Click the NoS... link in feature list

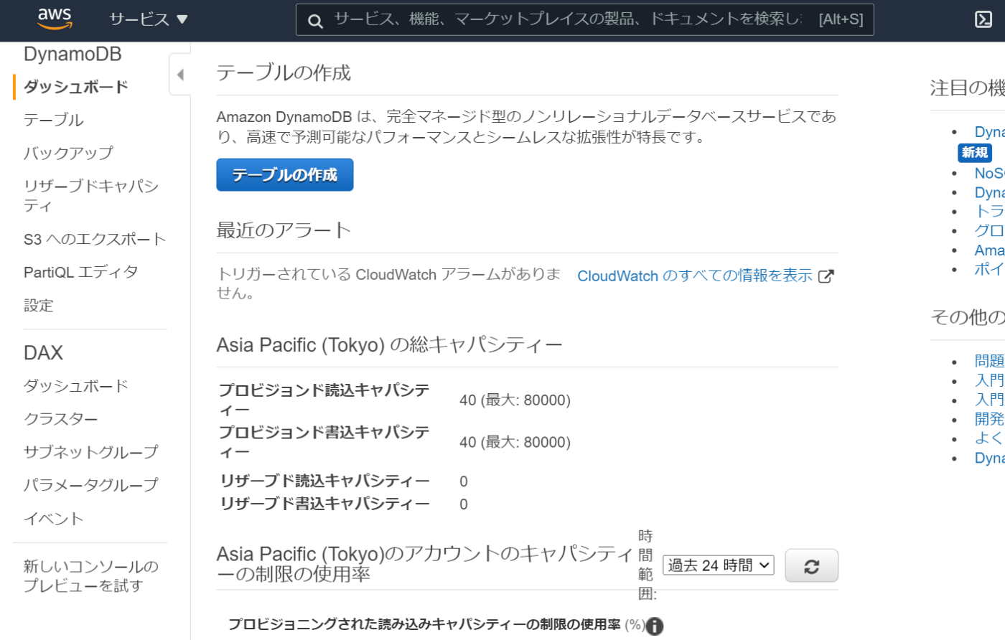(989, 173)
